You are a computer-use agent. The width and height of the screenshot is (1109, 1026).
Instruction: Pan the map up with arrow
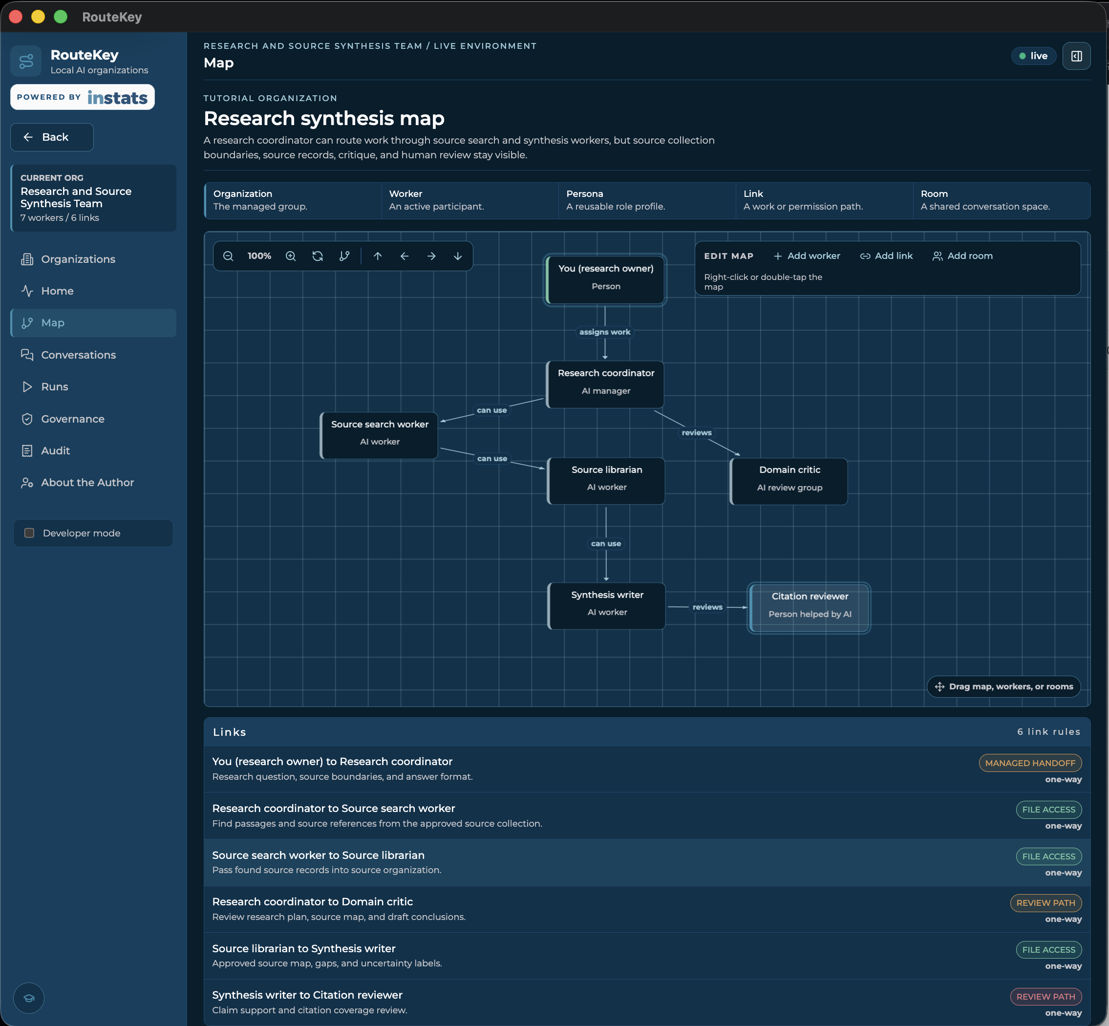click(378, 256)
